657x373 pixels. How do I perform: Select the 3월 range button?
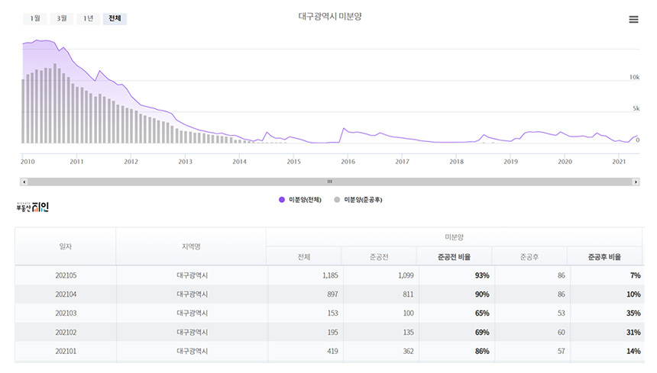pyautogui.click(x=62, y=18)
